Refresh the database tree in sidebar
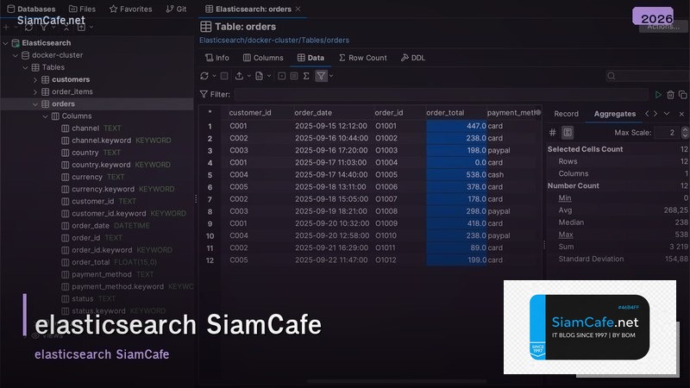The height and width of the screenshot is (388, 690). pyautogui.click(x=28, y=28)
